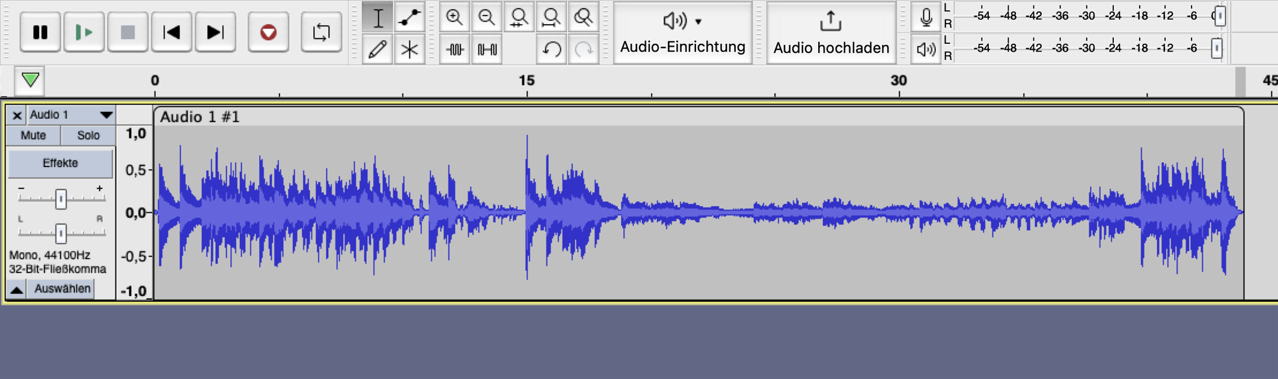Viewport: 1278px width, 379px height.
Task: Collapse the track with the bottom-left arrow
Action: tap(16, 290)
